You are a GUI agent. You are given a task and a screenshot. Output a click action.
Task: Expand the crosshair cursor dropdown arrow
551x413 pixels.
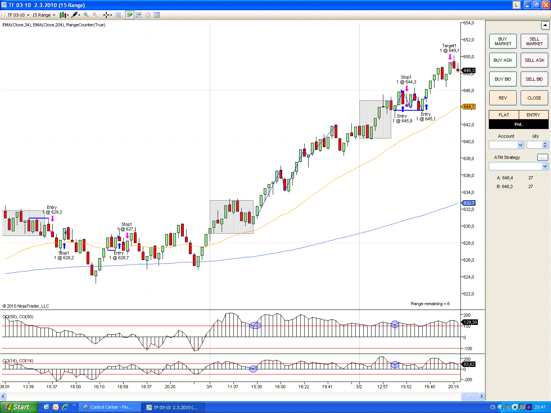pyautogui.click(x=111, y=15)
